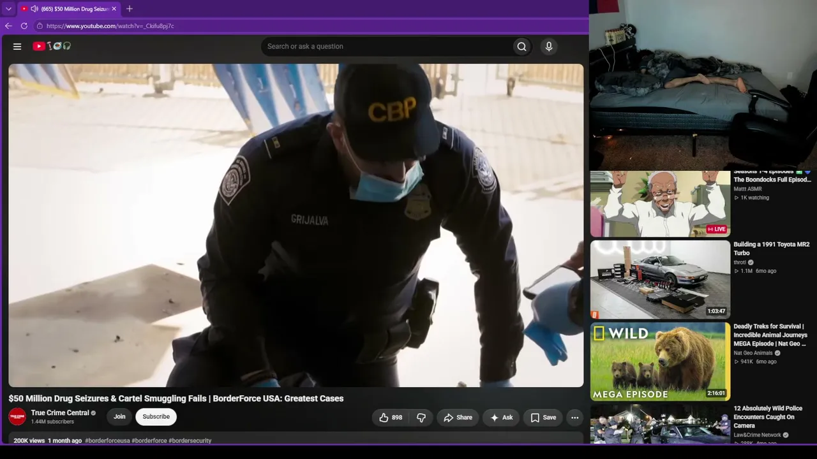817x459 pixels.
Task: Click the browser address bar URL
Action: (x=110, y=26)
